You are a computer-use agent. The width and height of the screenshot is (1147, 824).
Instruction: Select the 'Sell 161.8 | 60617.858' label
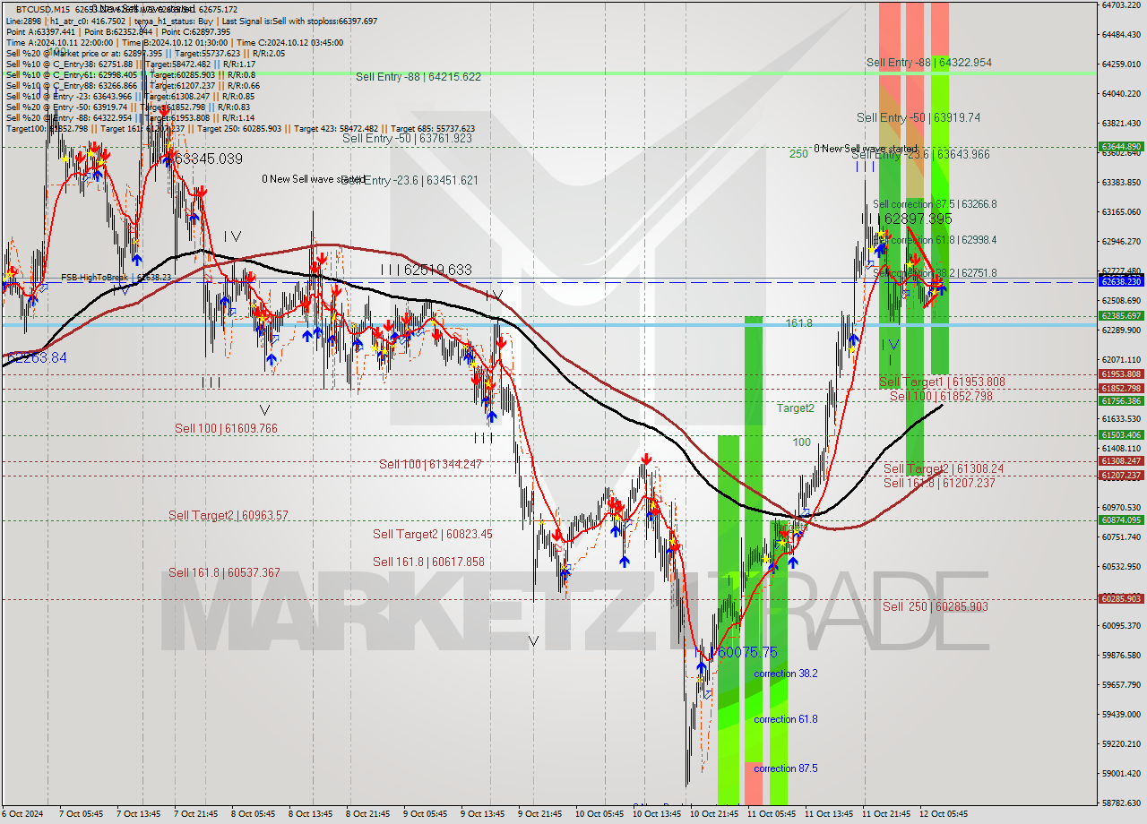[428, 562]
